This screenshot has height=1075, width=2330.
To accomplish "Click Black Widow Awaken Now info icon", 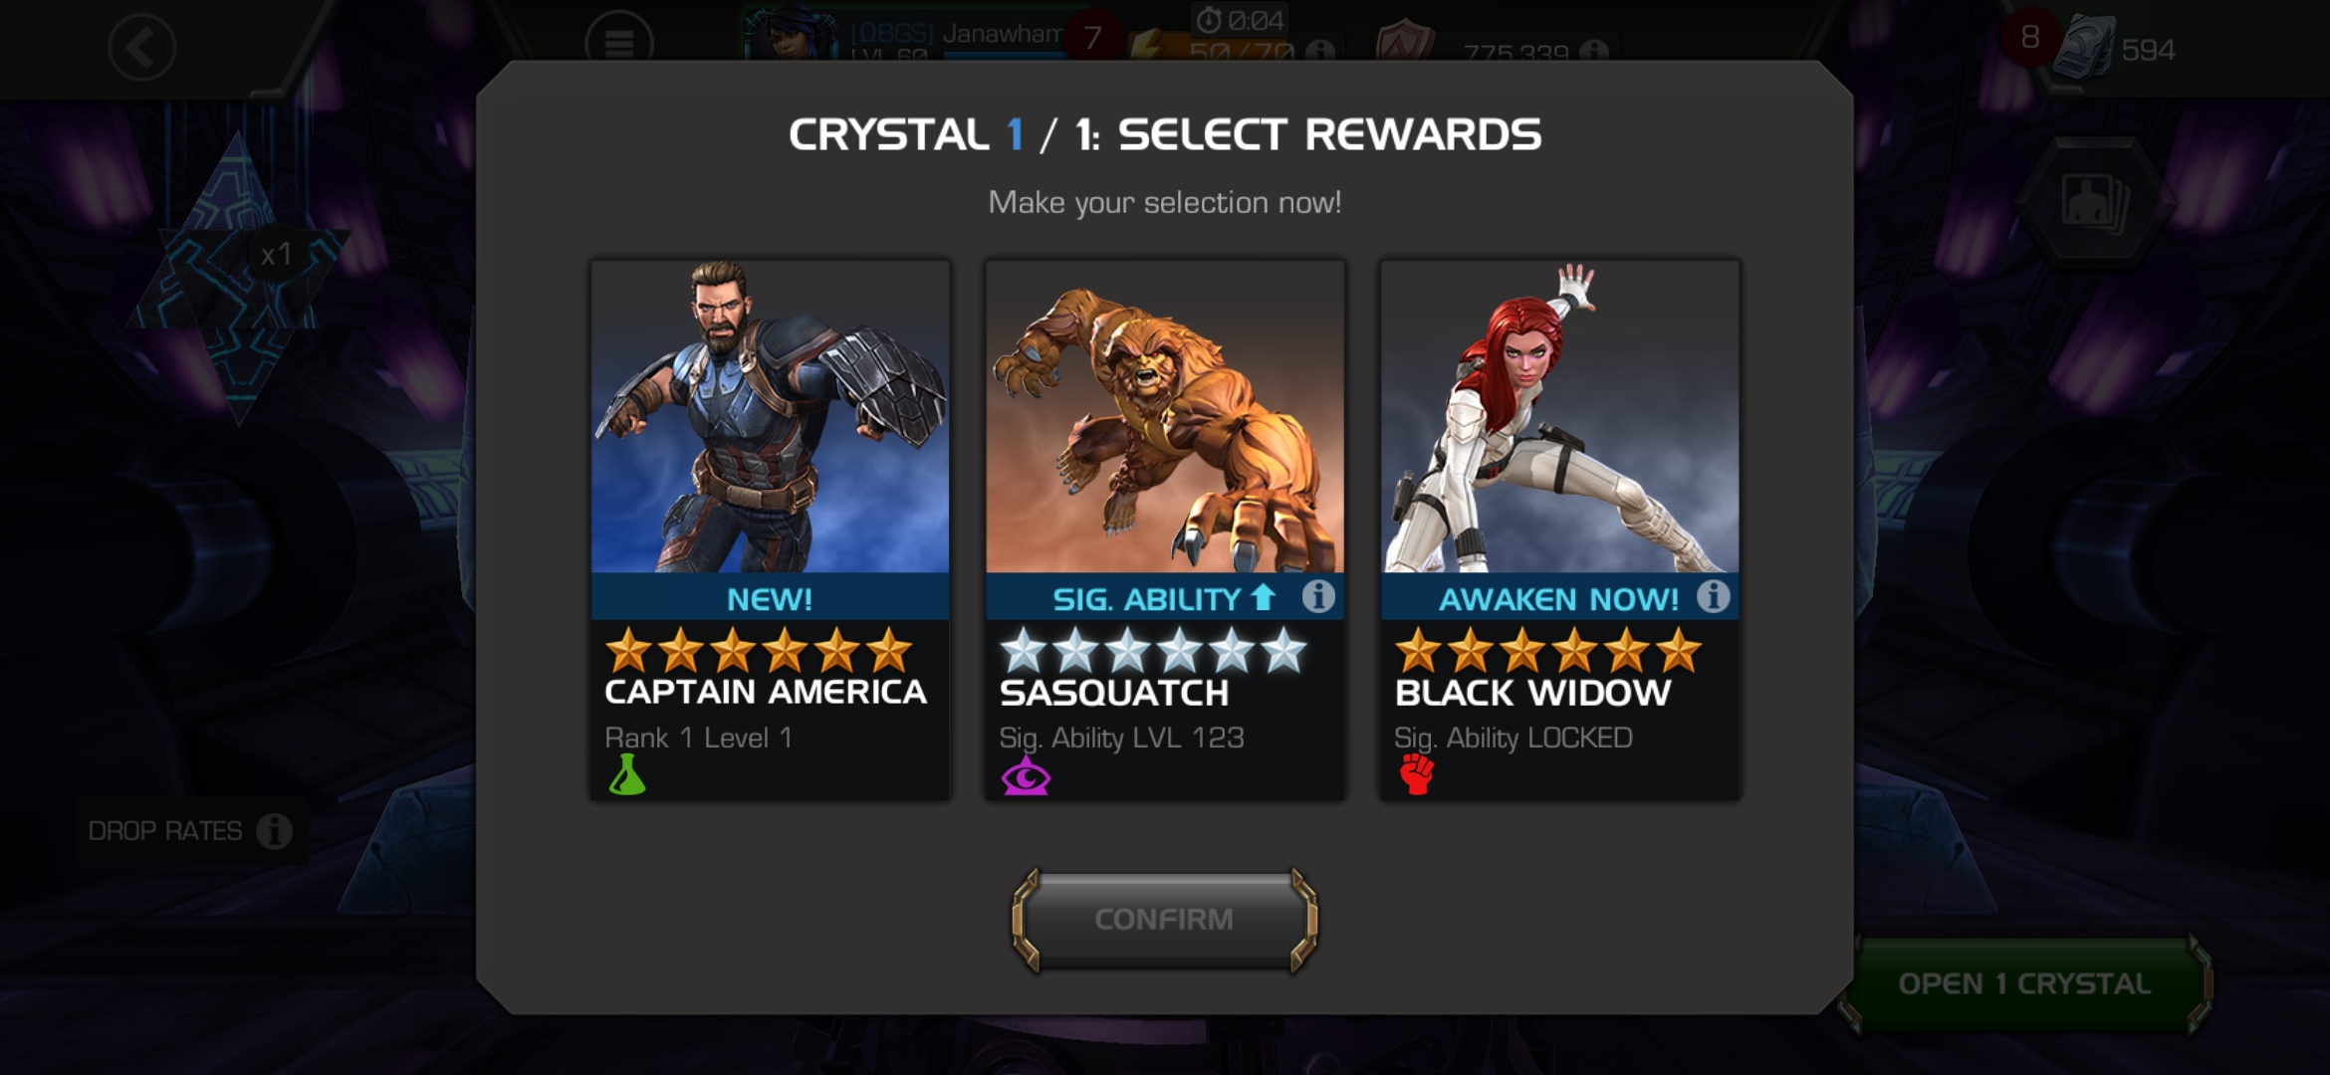I will point(1713,597).
